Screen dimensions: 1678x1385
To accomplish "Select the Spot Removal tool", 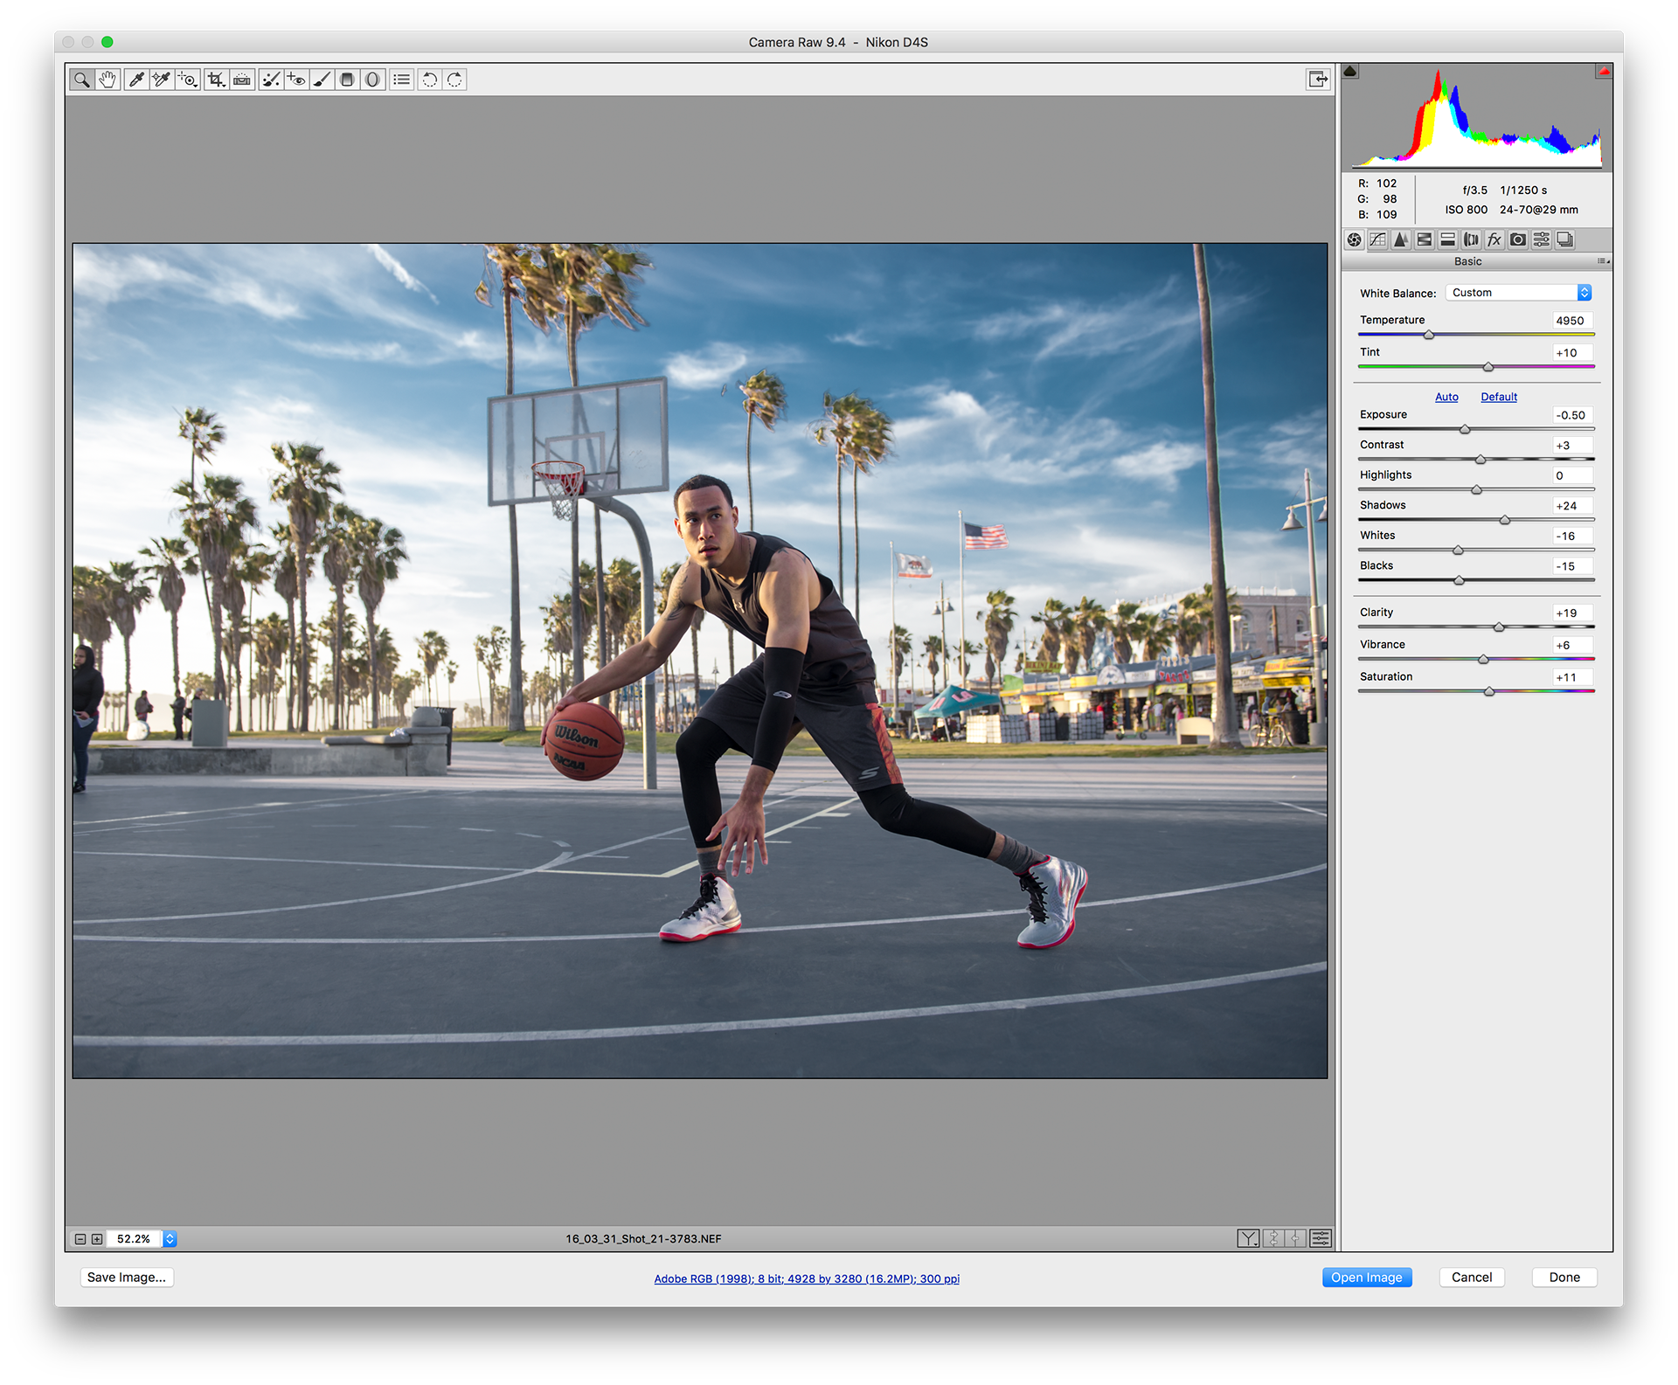I will pos(271,80).
